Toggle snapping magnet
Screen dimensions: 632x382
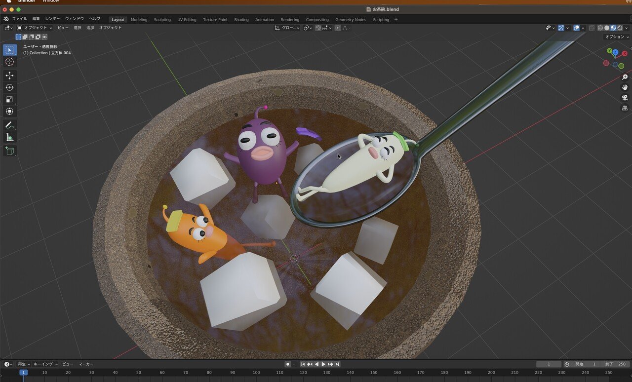coord(318,28)
